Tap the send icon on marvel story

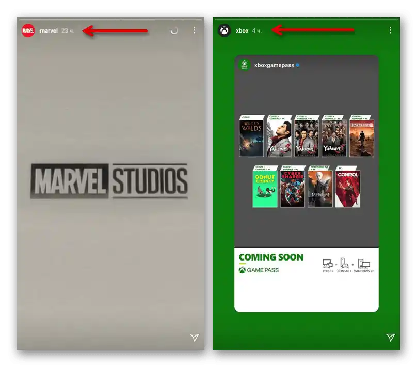click(195, 337)
